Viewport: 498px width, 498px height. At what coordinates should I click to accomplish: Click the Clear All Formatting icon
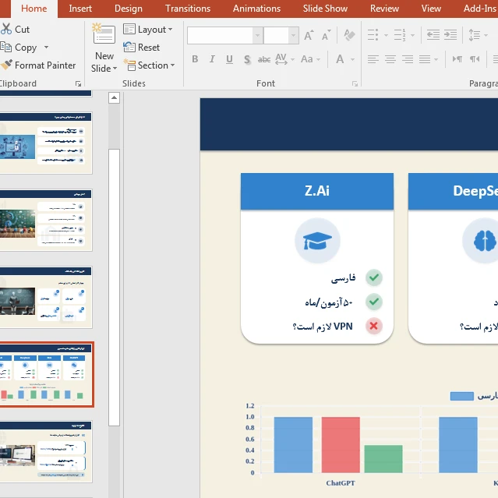(348, 36)
